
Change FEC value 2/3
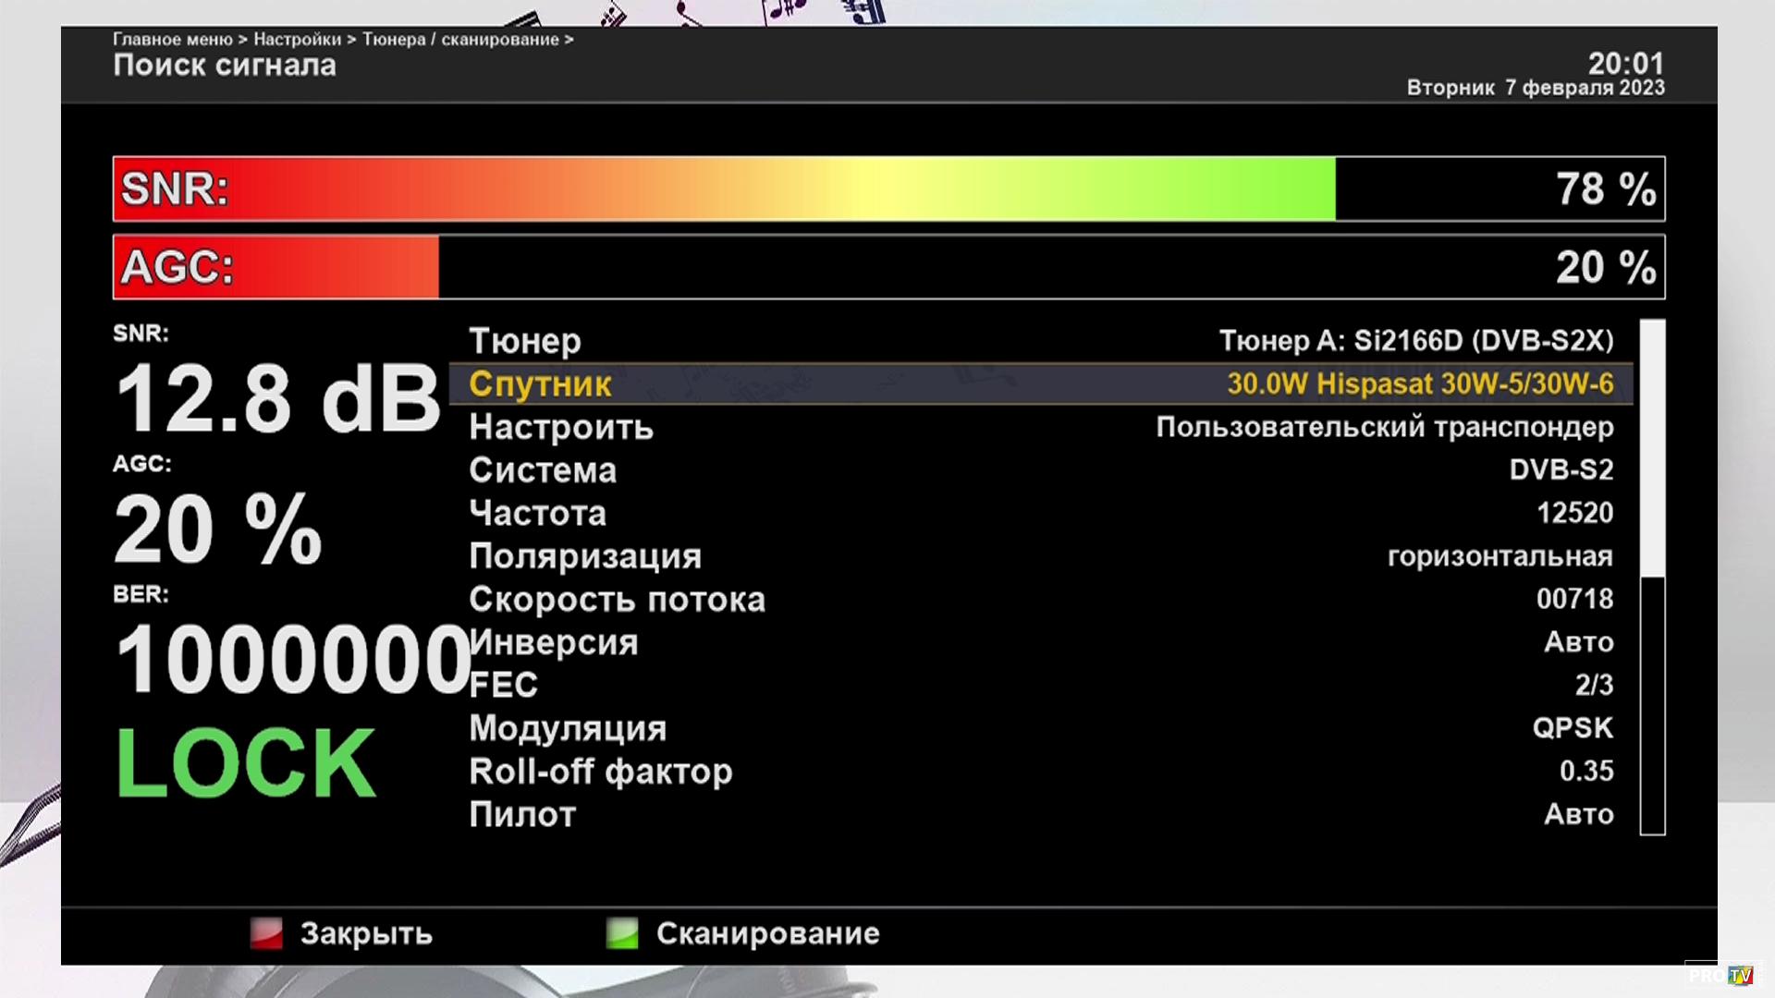1594,685
